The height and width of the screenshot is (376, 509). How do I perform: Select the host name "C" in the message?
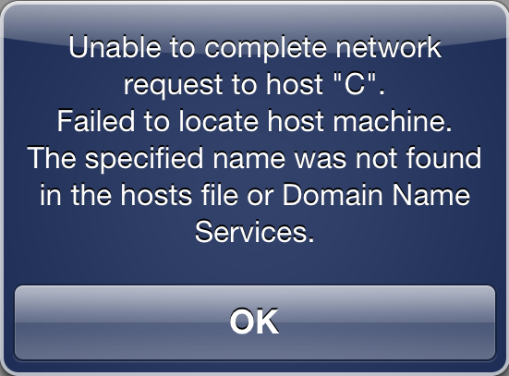355,84
